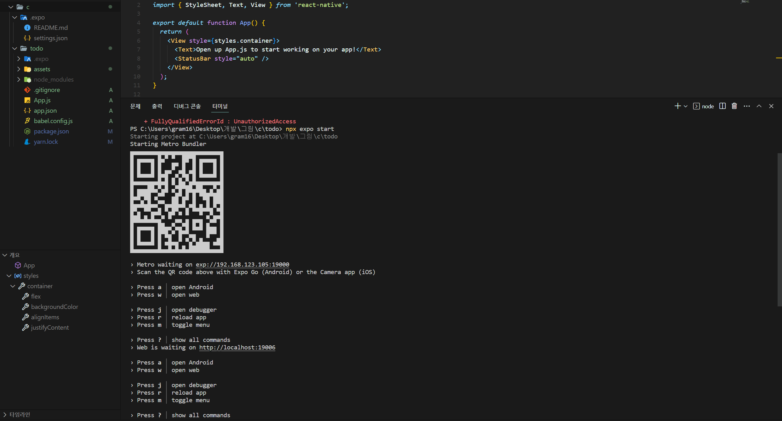The width and height of the screenshot is (782, 421).
Task: Click the App.js JavaScript file icon
Action: tap(27, 100)
